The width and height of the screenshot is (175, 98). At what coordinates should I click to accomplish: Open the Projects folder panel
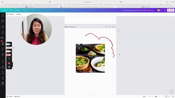tap(3, 49)
